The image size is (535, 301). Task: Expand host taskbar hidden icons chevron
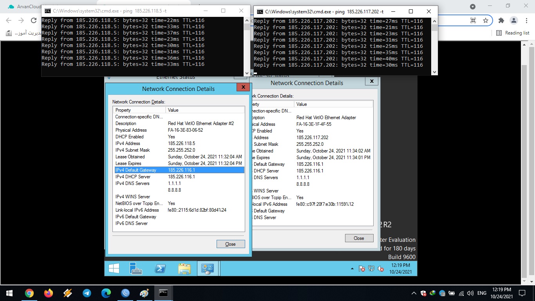point(414,293)
